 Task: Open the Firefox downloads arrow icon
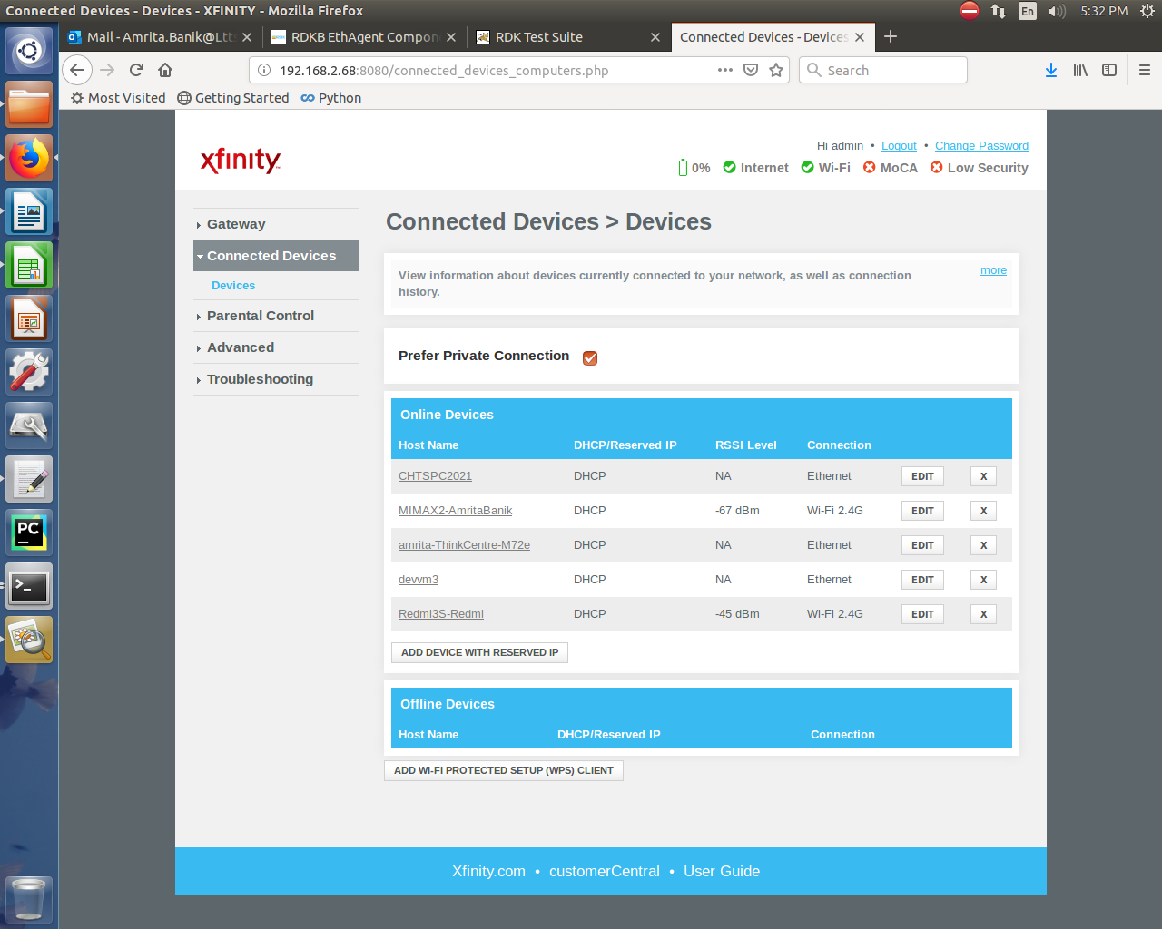pyautogui.click(x=1050, y=70)
